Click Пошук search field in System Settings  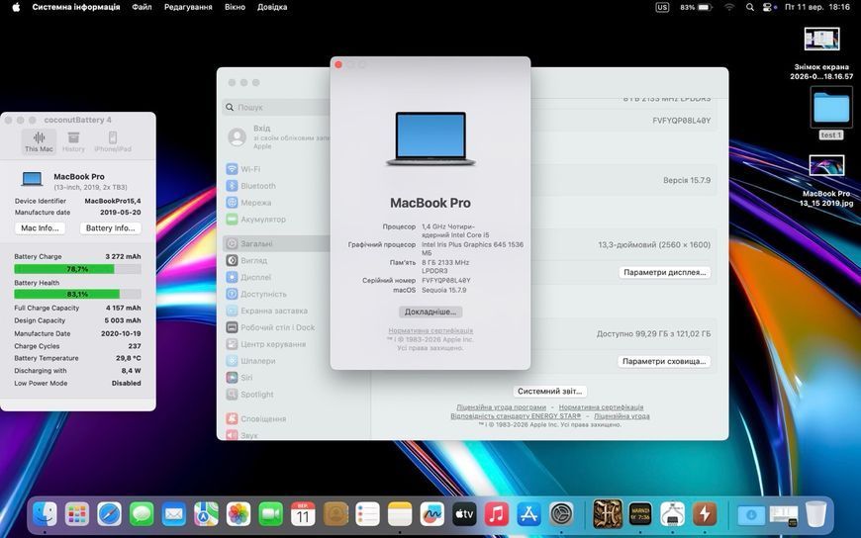pos(277,107)
